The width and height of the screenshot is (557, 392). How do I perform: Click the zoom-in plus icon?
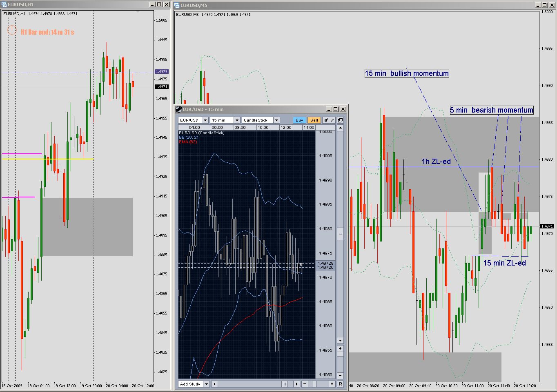(x=332, y=384)
